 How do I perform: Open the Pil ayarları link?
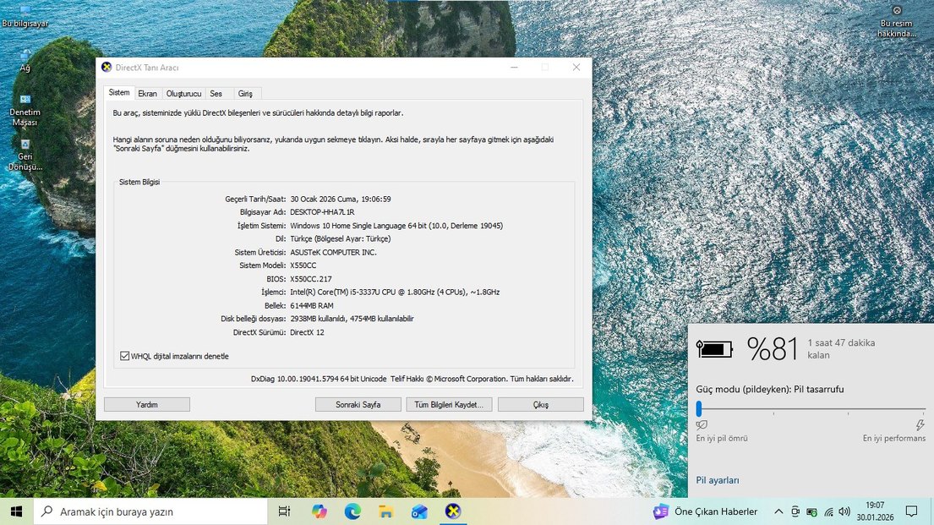717,479
